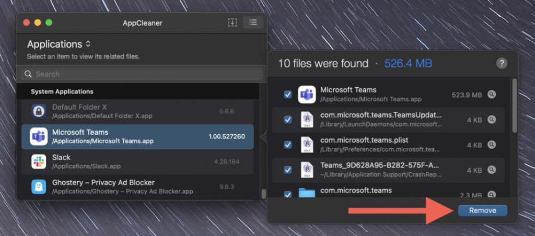
Task: Click the AppCleaner window title
Action: (x=143, y=23)
